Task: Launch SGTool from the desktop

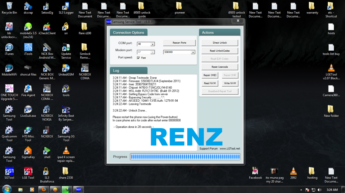Action: click(x=9, y=173)
